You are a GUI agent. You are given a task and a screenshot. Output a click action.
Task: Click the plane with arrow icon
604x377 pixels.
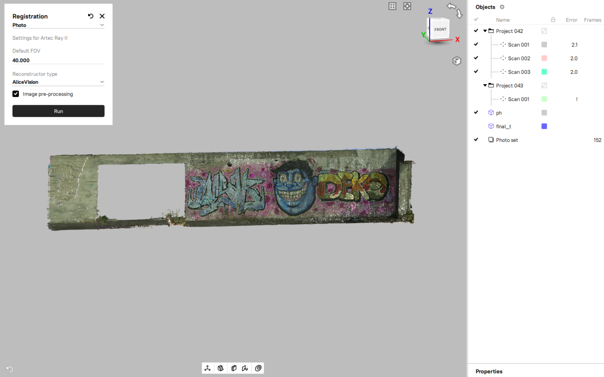[x=245, y=368]
